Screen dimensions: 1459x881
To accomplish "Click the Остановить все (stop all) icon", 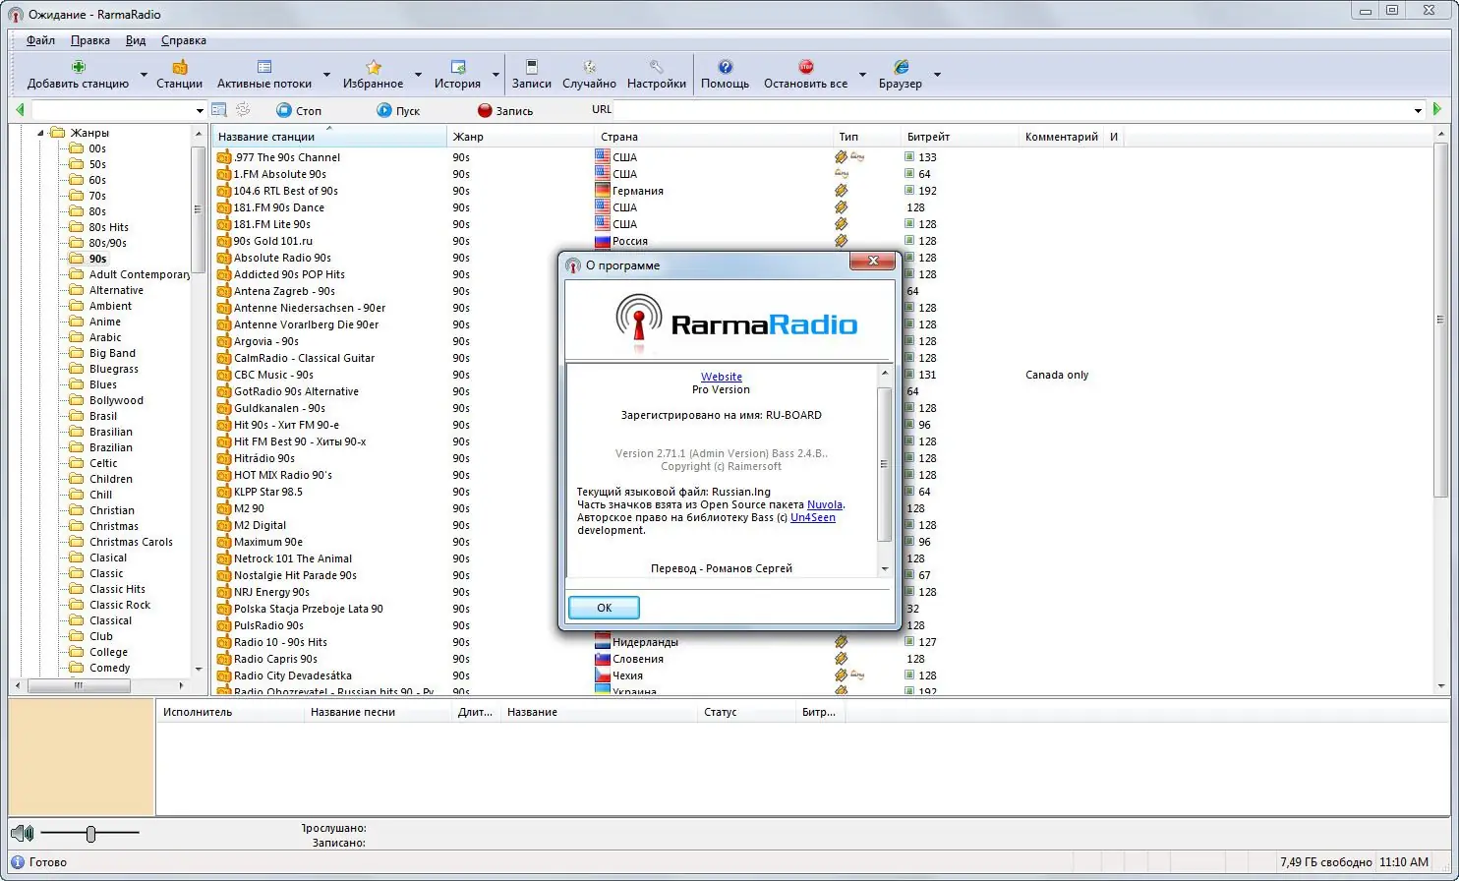I will point(805,66).
